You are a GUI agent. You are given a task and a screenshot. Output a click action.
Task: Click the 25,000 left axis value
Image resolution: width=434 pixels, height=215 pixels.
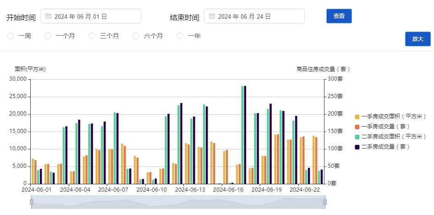click(x=18, y=97)
